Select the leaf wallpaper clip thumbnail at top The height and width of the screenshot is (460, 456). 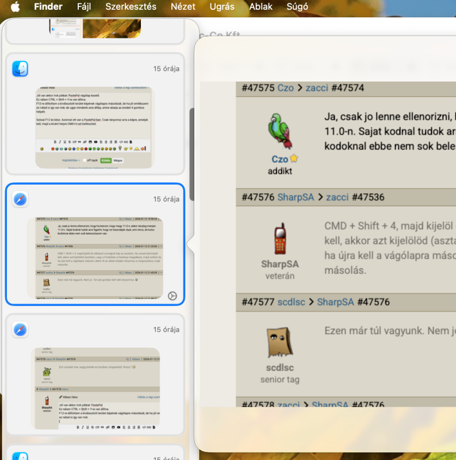click(95, 28)
